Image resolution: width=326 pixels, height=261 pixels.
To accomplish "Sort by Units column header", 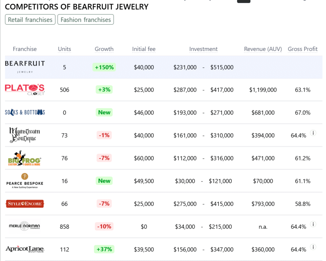I will point(64,49).
